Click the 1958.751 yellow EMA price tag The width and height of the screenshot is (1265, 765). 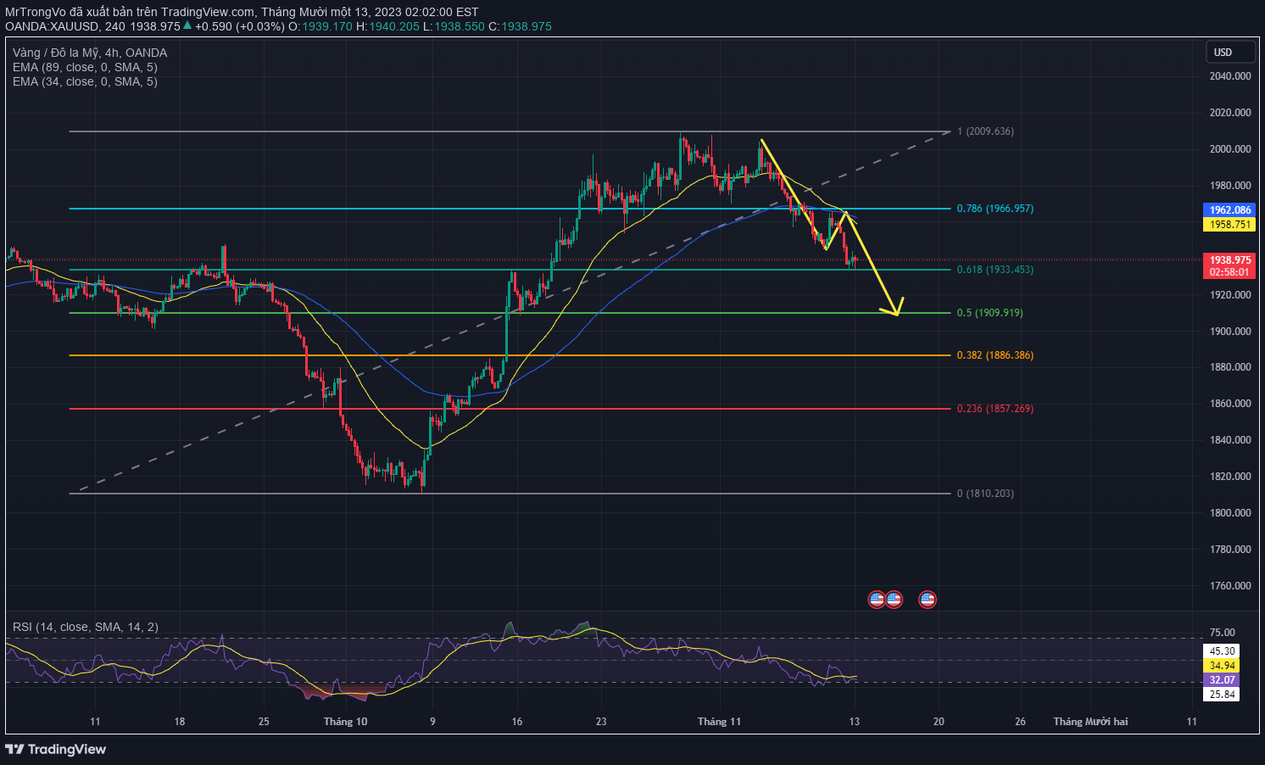1229,225
